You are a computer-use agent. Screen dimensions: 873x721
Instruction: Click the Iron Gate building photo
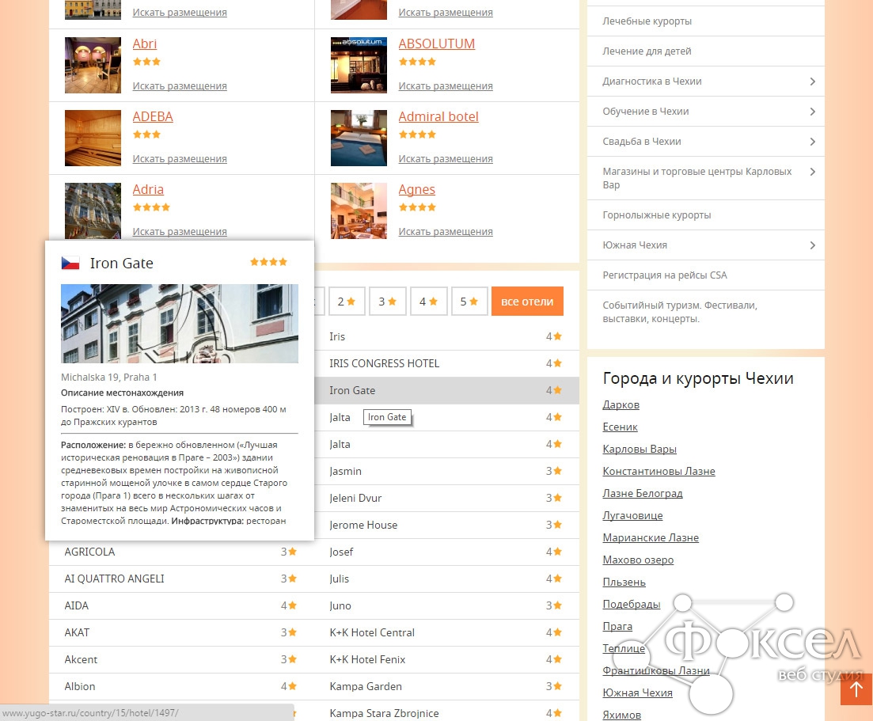pos(180,324)
